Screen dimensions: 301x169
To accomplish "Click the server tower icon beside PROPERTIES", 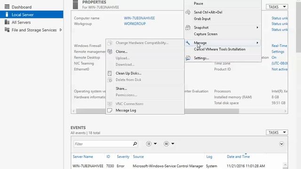I will click(75, 5).
